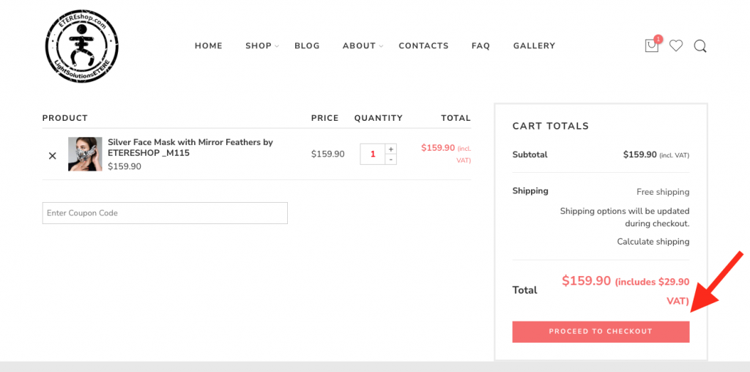This screenshot has height=372, width=750.
Task: Go to the BLOG menu item
Action: tap(307, 46)
